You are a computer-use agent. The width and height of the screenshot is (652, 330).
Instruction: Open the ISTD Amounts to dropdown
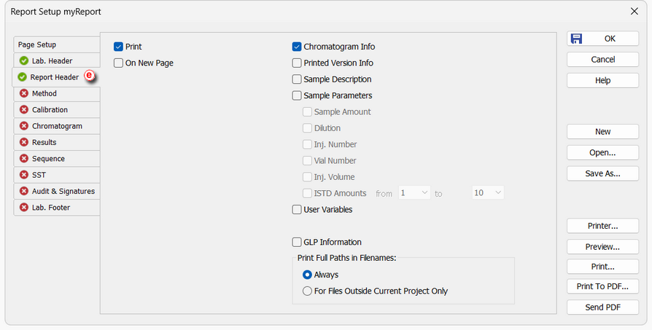[x=488, y=193]
